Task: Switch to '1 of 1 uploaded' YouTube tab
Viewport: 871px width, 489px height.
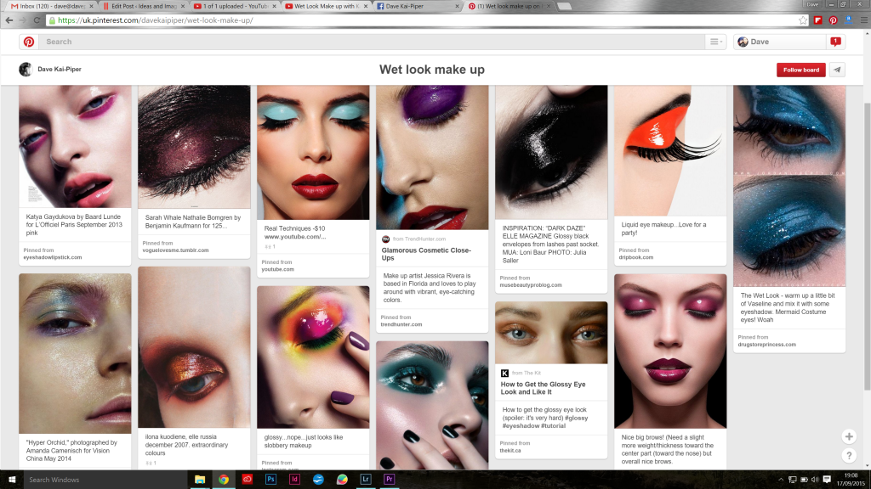Action: coord(235,6)
